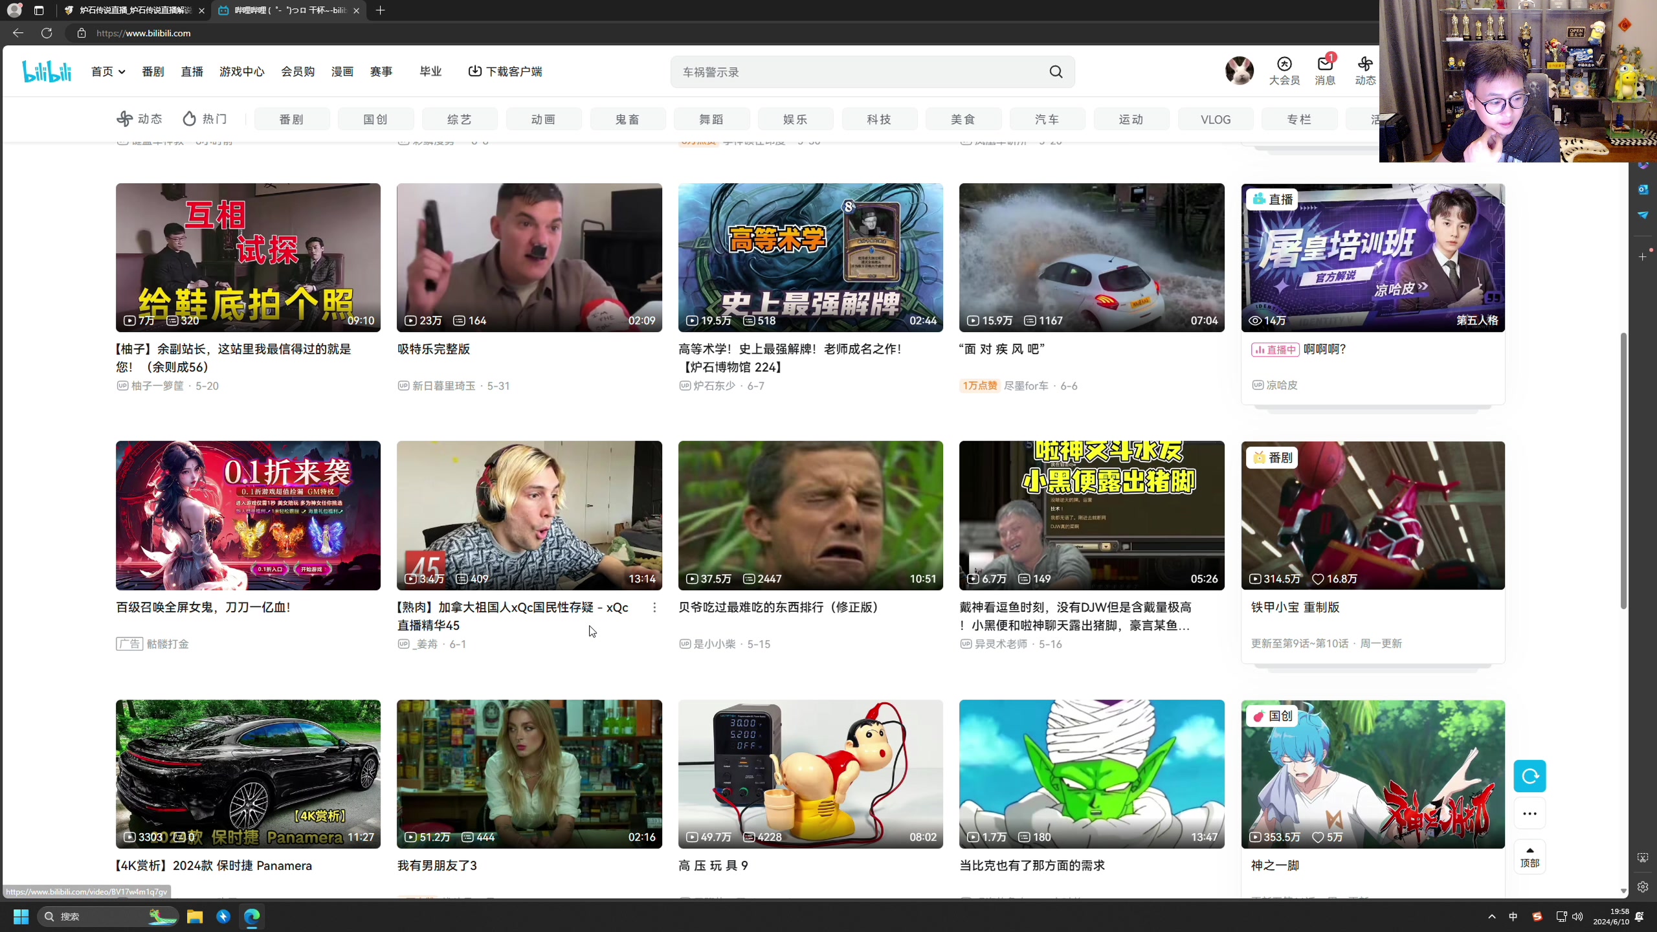Open the 高等术学 Hearthstone video thumbnail
The width and height of the screenshot is (1657, 932).
pyautogui.click(x=810, y=258)
